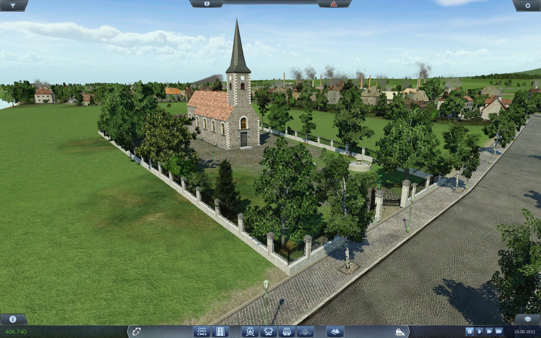Open the red warning alerts tab
This screenshot has width=541, height=338.
(334, 4)
